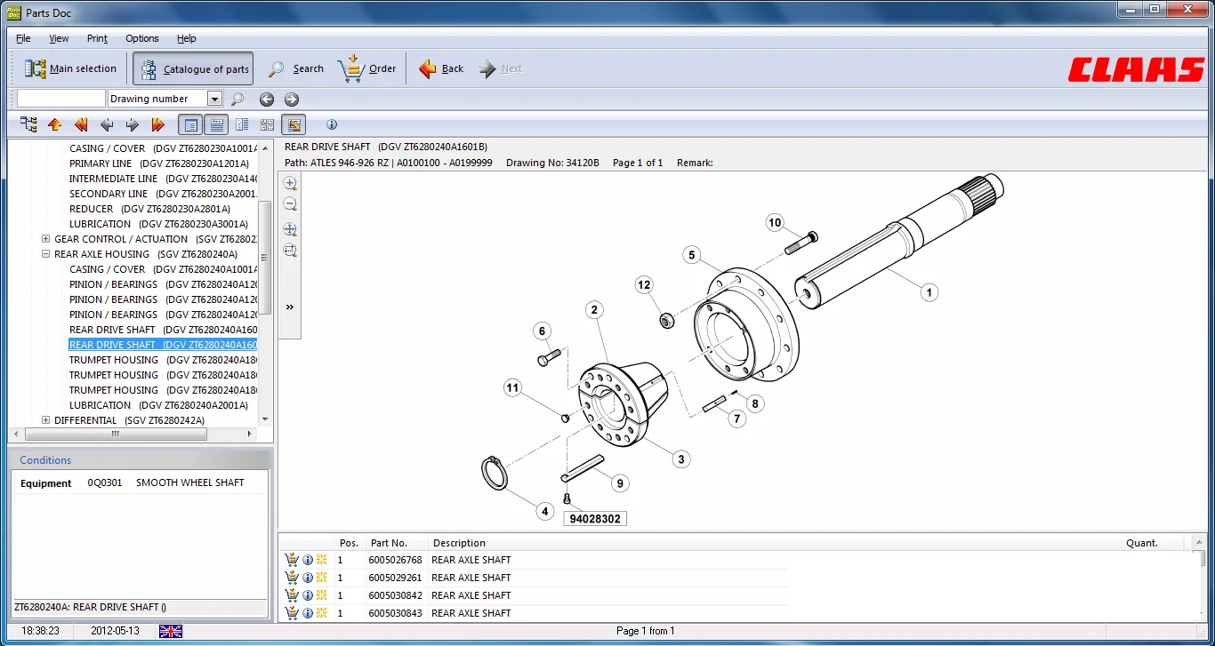This screenshot has height=646, width=1215.
Task: Open the File menu
Action: 23,38
